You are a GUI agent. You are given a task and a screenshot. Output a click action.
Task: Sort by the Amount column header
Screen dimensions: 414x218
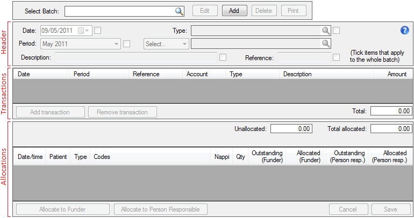point(397,74)
